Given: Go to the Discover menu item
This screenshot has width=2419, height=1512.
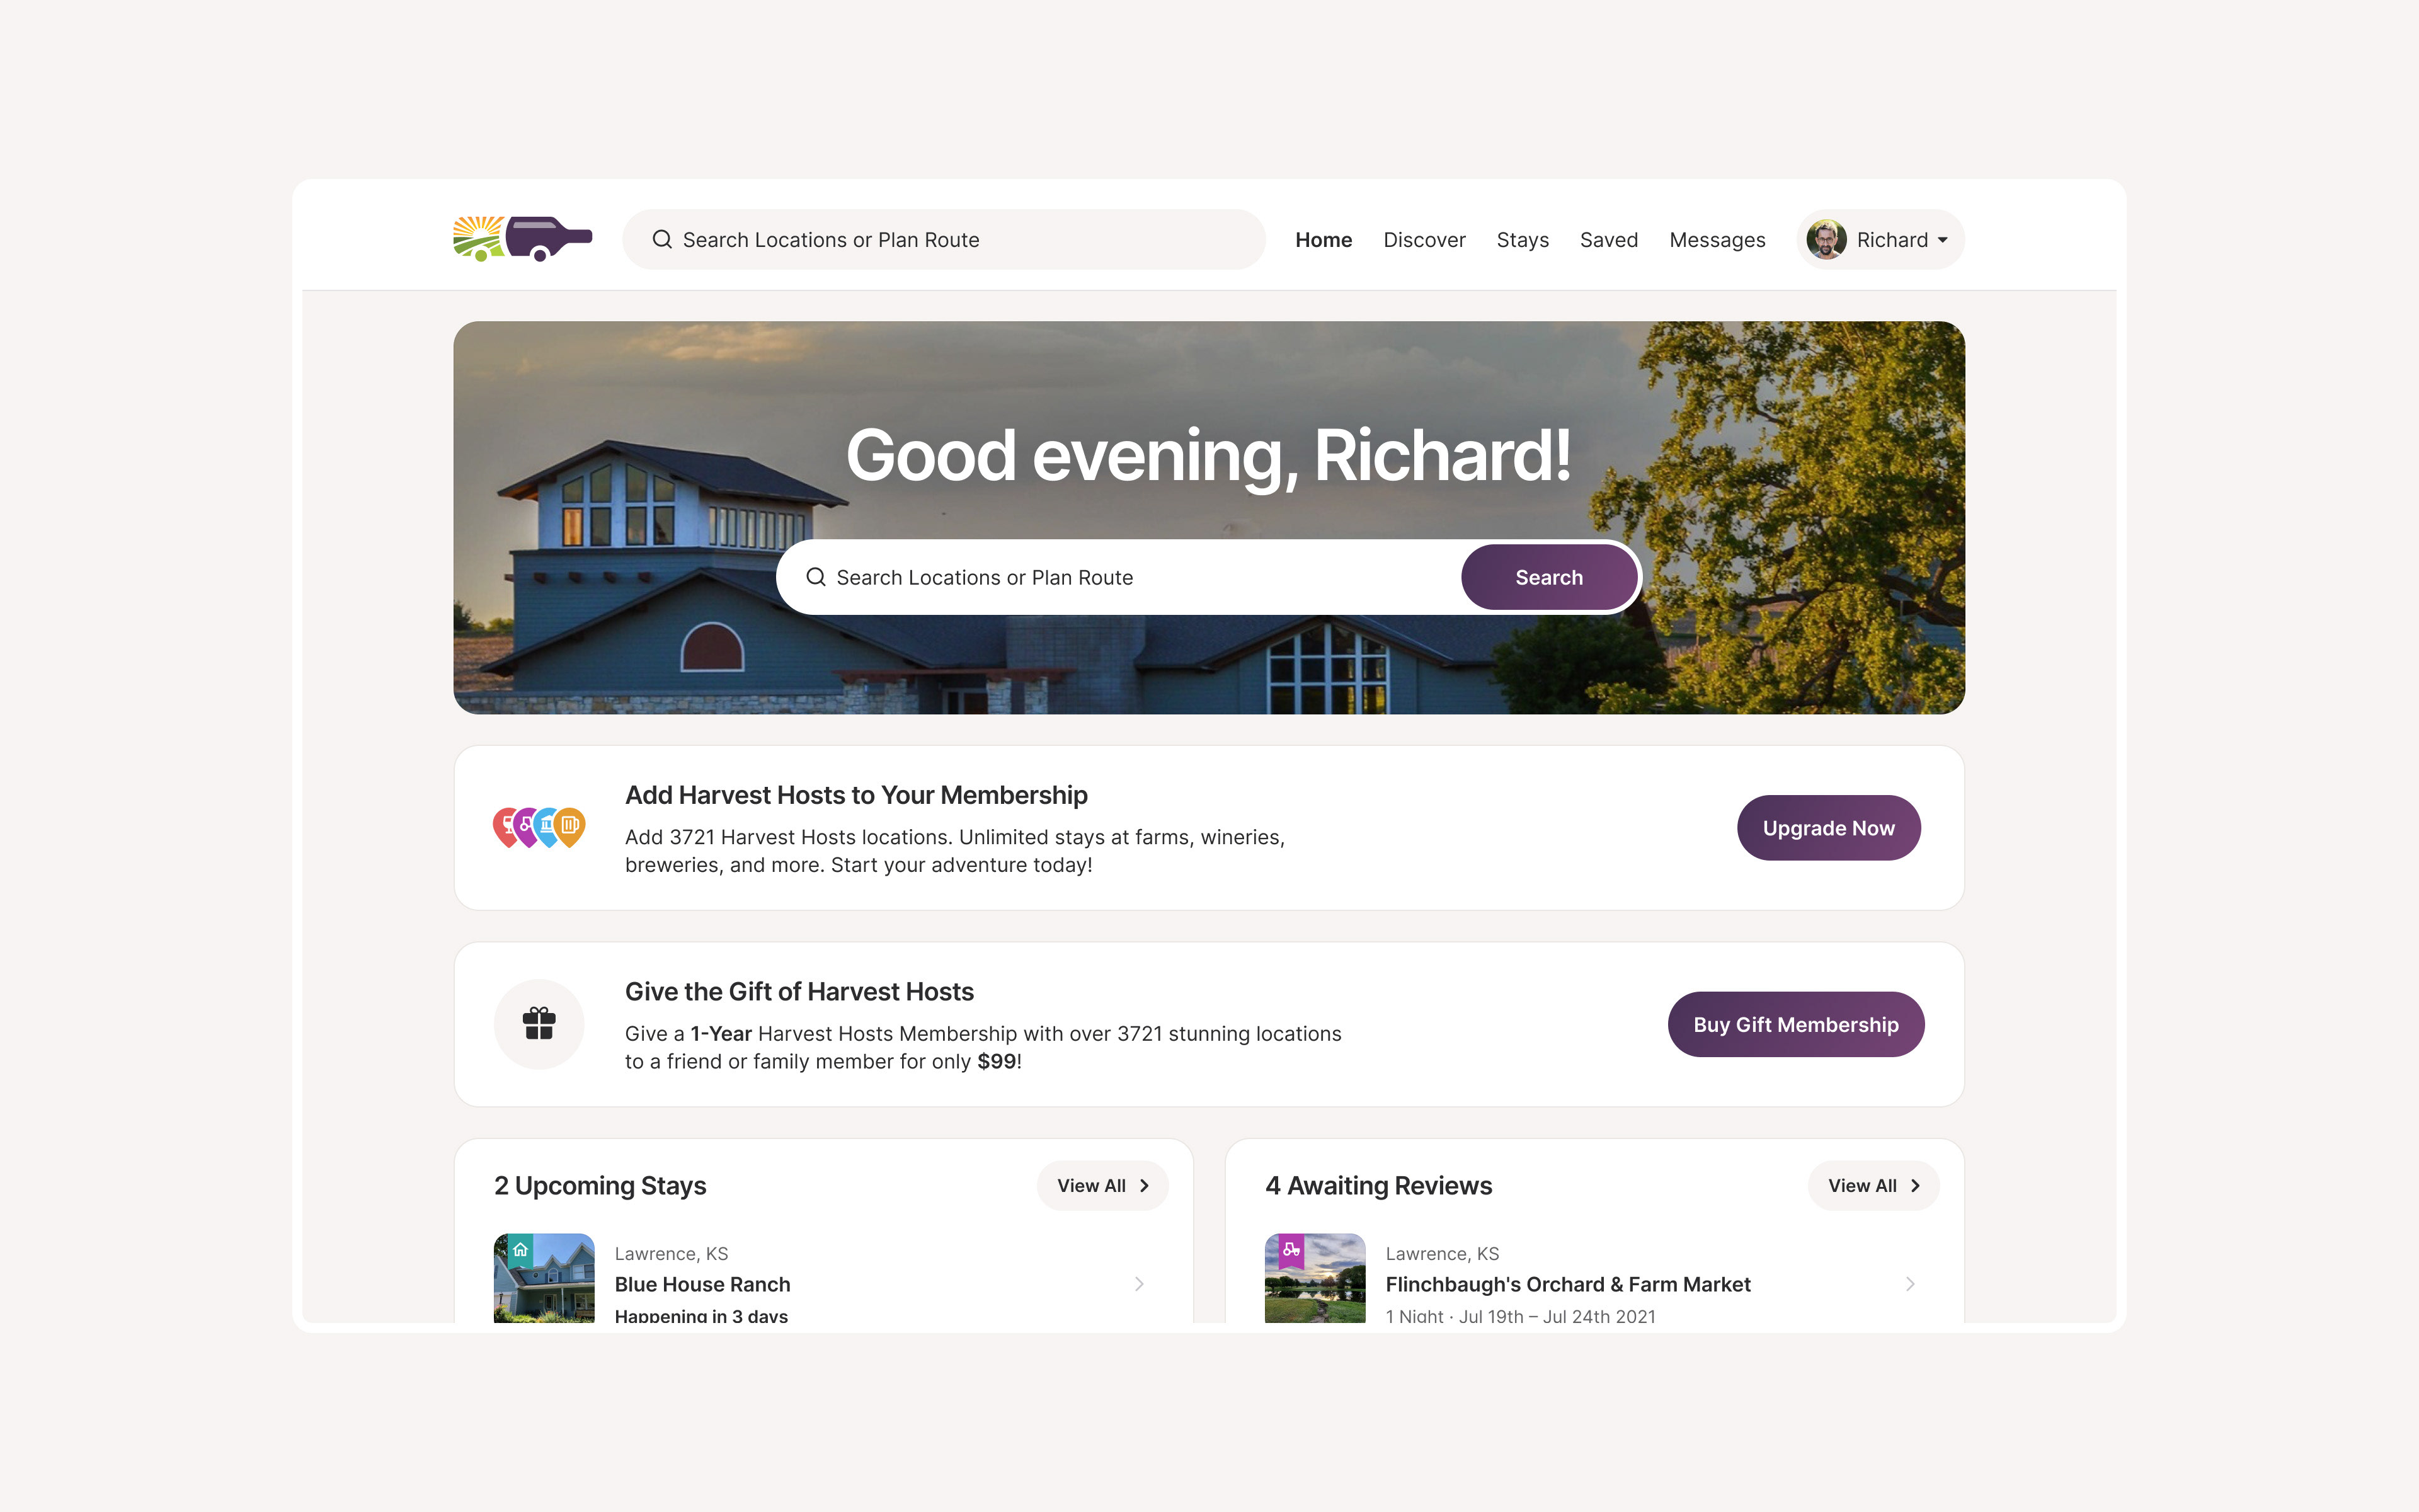Looking at the screenshot, I should 1424,240.
